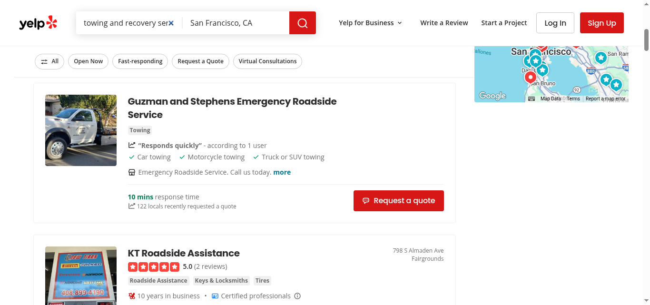Click the Keys & Locksmiths category tag
The width and height of the screenshot is (650, 305).
(221, 281)
